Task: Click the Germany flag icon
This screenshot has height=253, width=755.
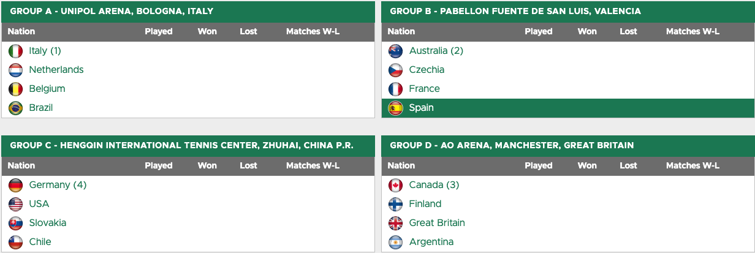Action: coord(16,186)
